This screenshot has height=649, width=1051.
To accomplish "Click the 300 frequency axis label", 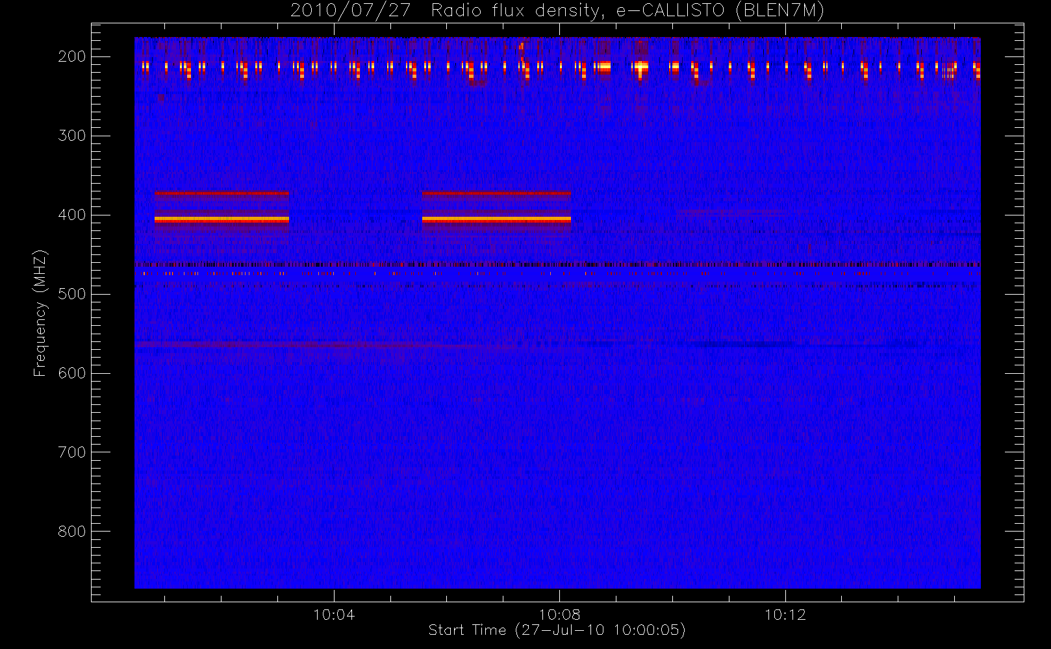I will [x=71, y=136].
